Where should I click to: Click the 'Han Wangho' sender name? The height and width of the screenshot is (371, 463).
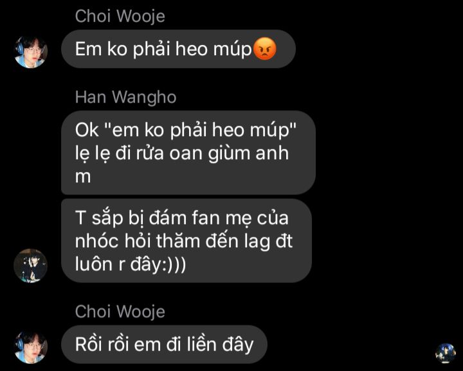pos(125,97)
